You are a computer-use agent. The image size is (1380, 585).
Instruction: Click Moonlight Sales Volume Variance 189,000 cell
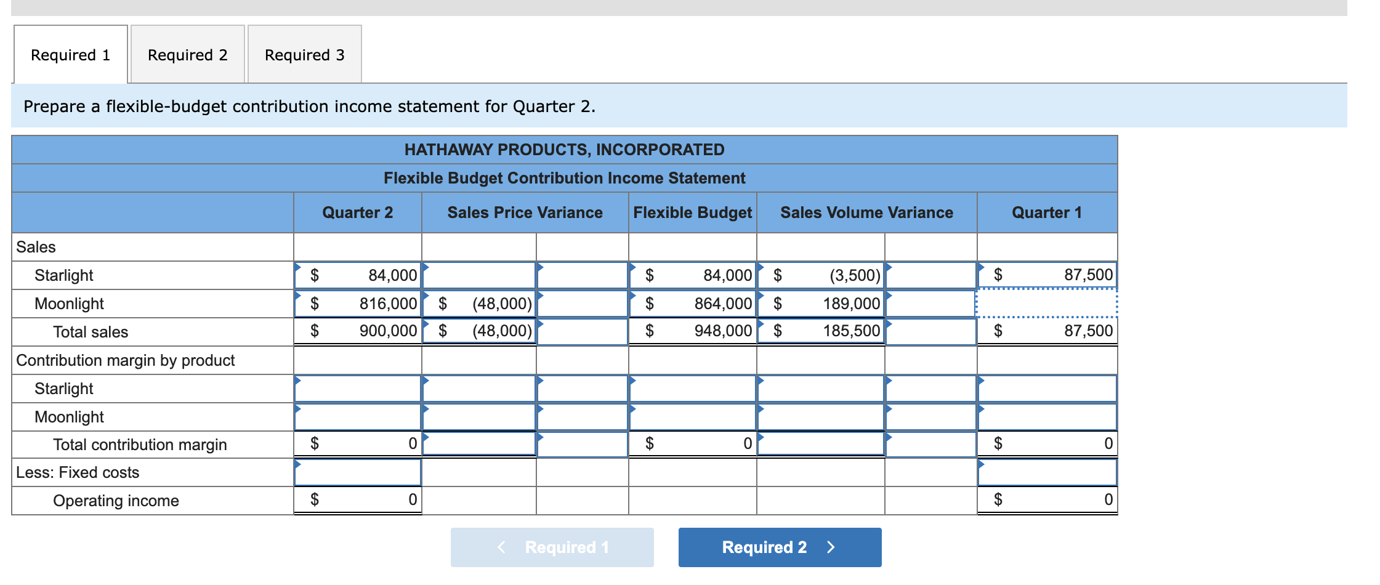pos(821,304)
